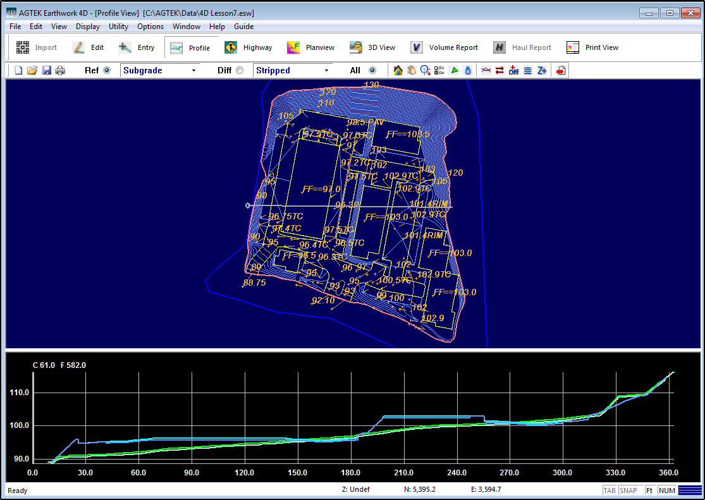Select the Diff radio button
This screenshot has width=705, height=500.
(239, 71)
